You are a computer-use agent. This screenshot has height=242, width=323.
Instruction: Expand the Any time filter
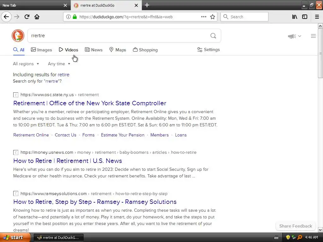click(x=59, y=64)
